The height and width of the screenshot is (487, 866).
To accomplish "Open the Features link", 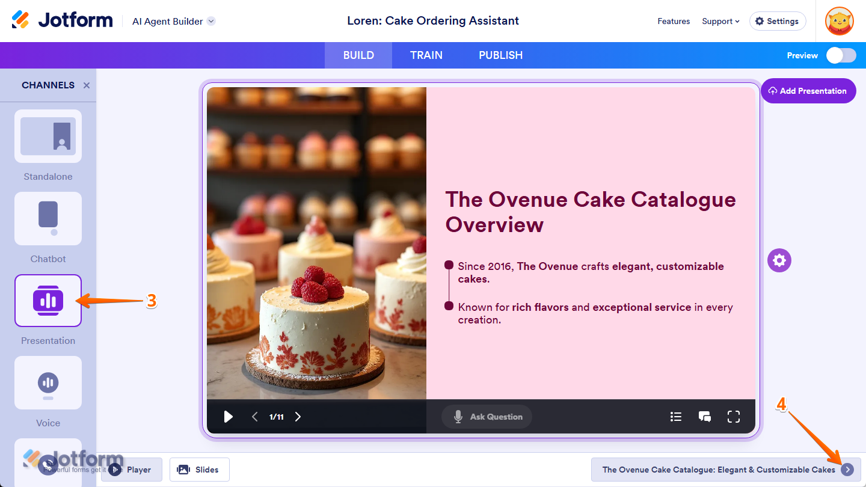I will tap(674, 21).
